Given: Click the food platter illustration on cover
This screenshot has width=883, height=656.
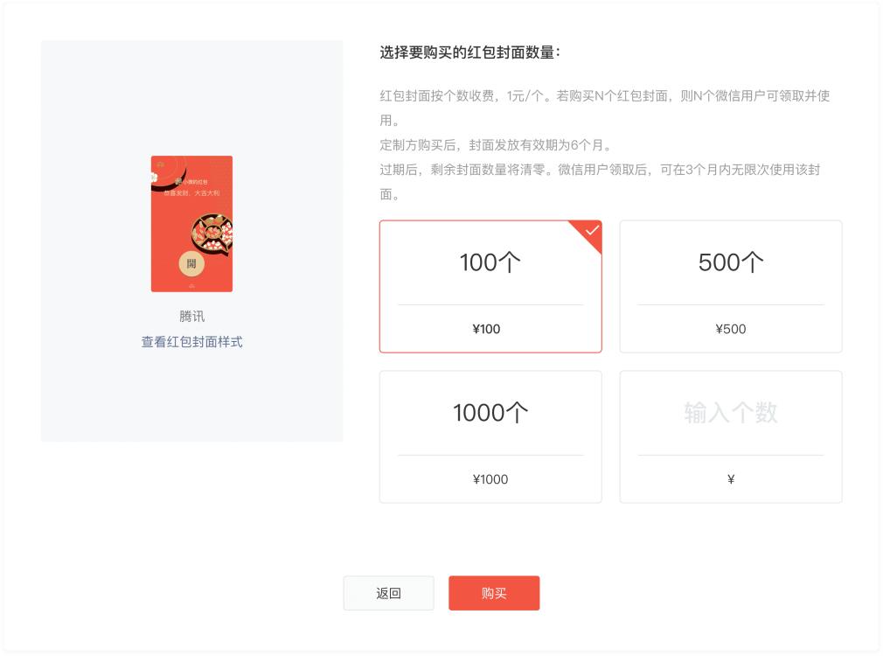Looking at the screenshot, I should 212,233.
